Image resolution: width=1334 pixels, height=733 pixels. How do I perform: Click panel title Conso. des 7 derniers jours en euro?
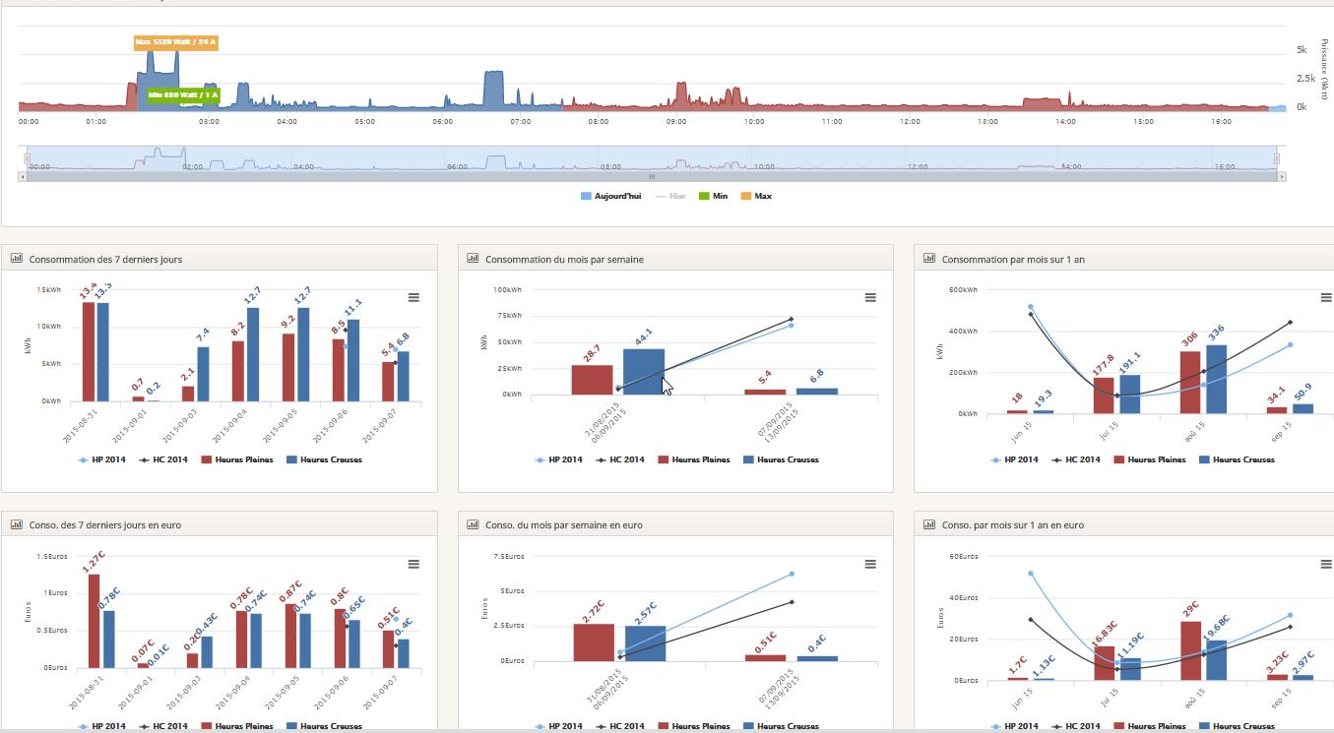coord(105,525)
